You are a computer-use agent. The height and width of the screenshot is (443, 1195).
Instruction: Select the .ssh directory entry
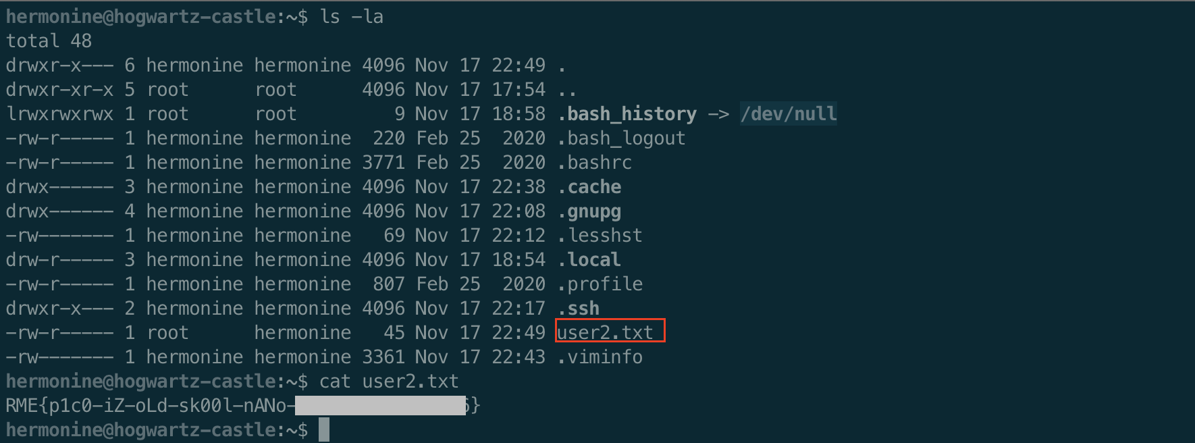coord(579,309)
